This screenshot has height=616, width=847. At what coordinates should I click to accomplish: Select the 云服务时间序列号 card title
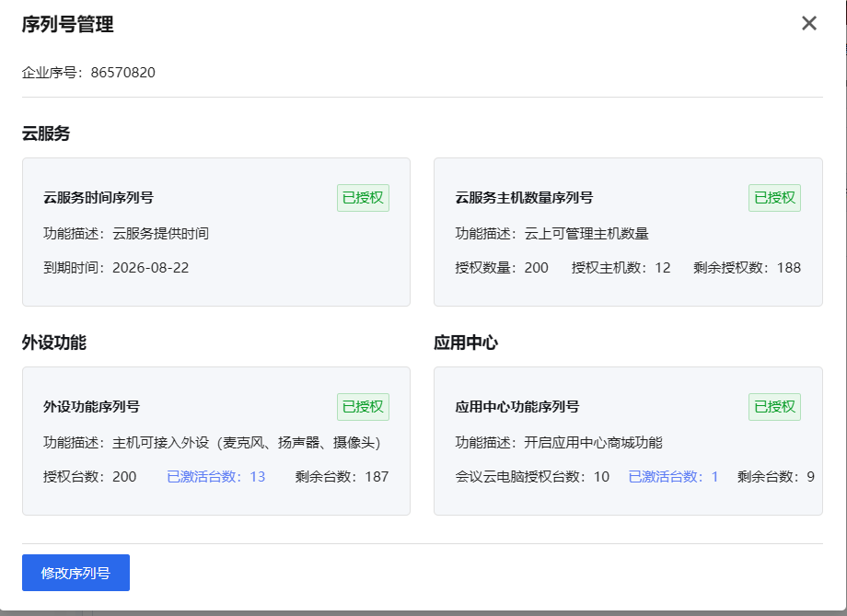[x=99, y=197]
